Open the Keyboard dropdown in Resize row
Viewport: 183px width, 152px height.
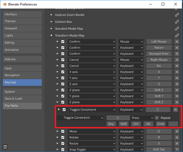[131, 143]
